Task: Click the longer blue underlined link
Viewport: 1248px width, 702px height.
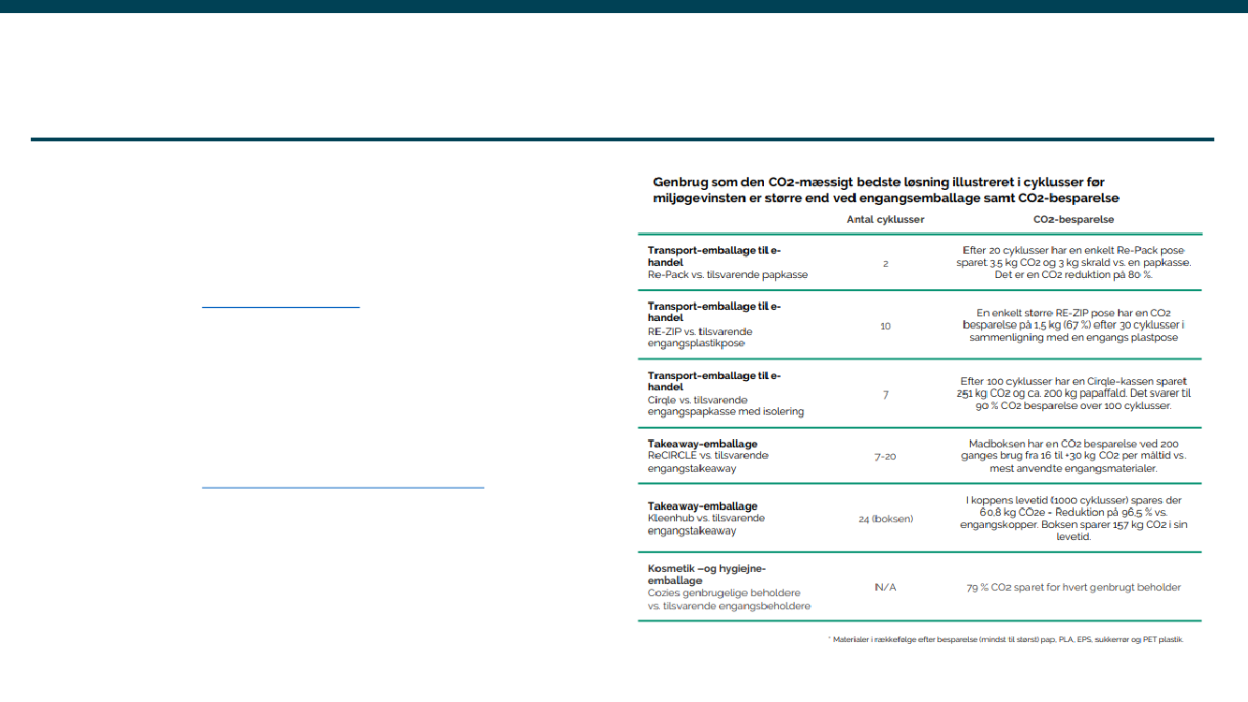Action: (343, 487)
